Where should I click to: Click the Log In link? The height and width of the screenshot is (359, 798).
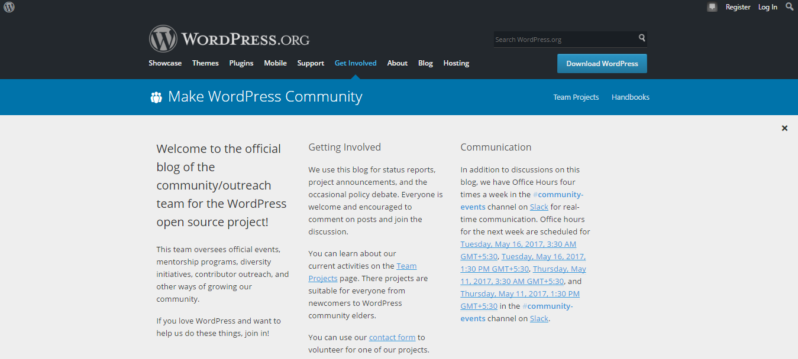click(x=768, y=7)
